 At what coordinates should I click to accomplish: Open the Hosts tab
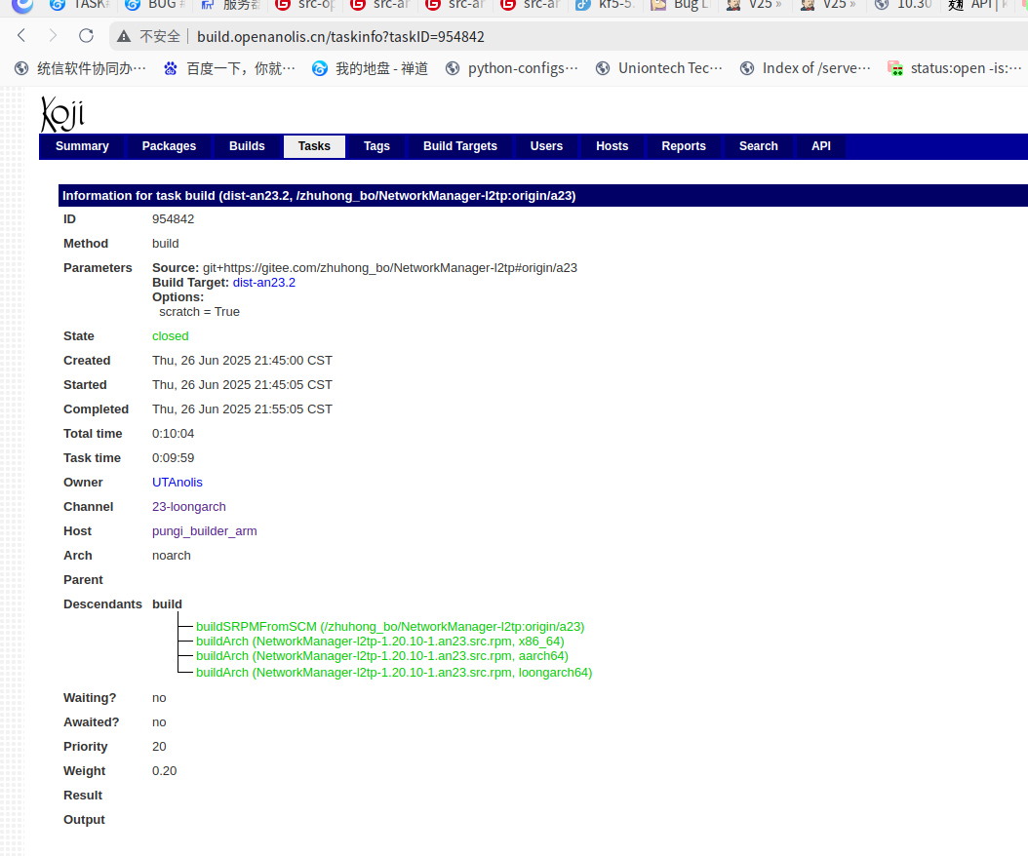pos(612,146)
